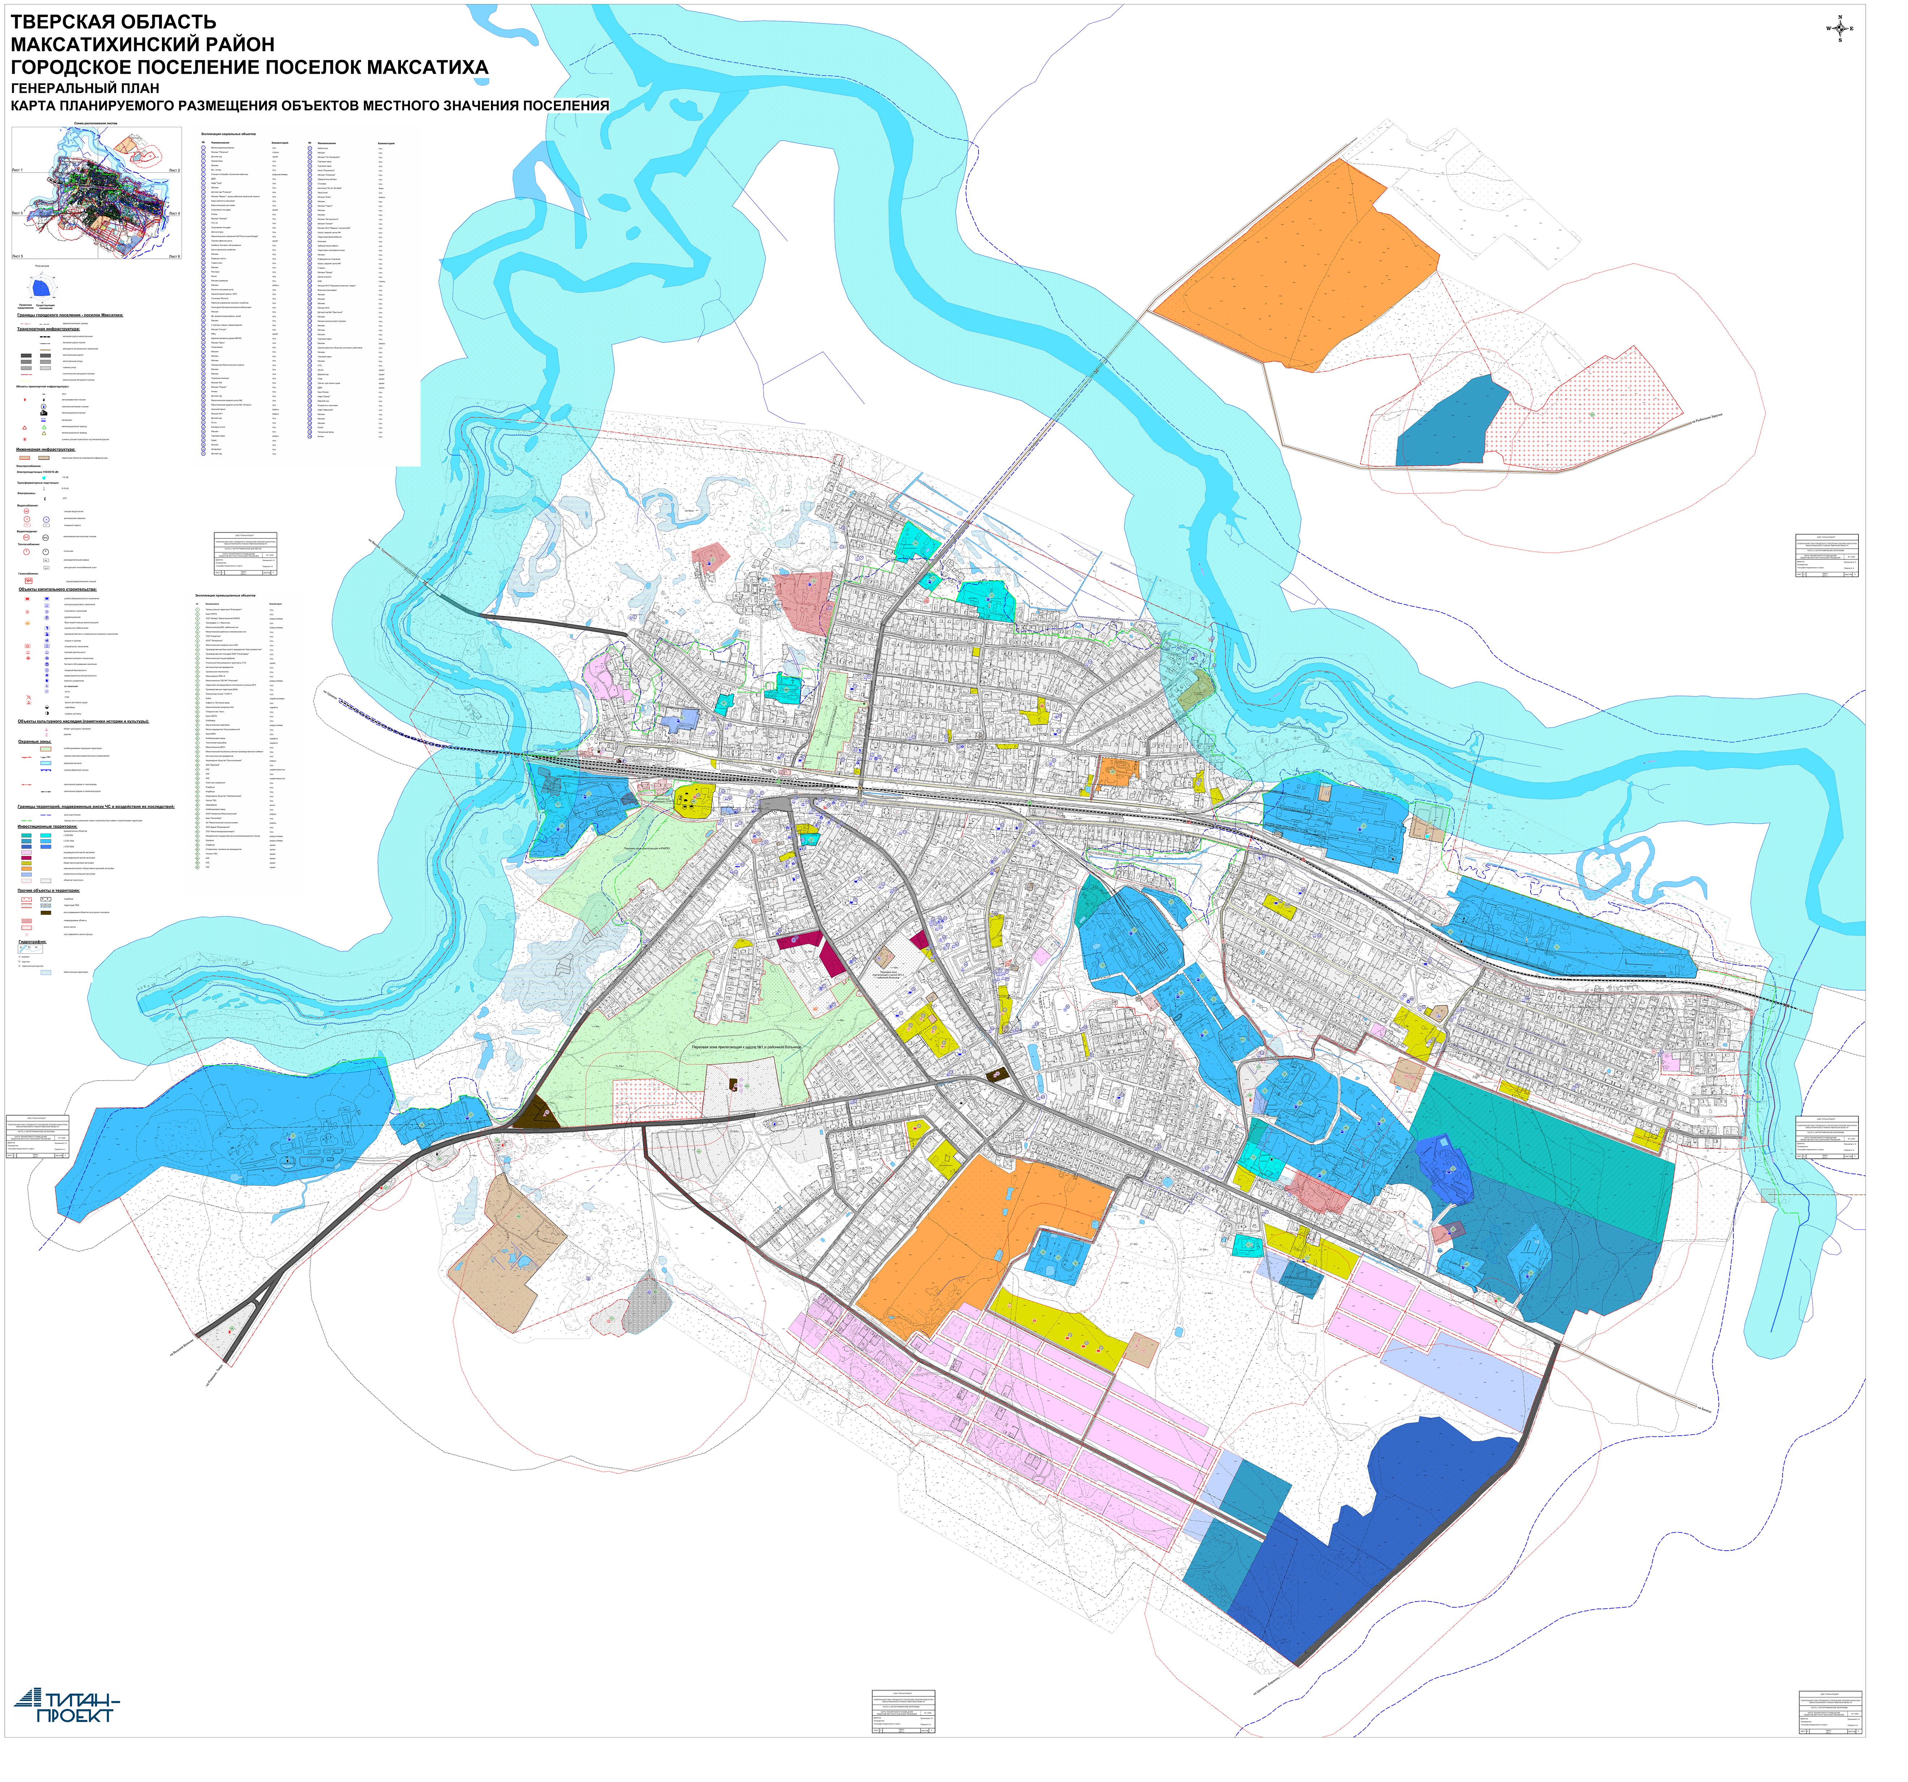Screen dimensions: 1908x1782
Task: Click 'Прочие объекты и территории:' legend heading
Action: coord(49,890)
